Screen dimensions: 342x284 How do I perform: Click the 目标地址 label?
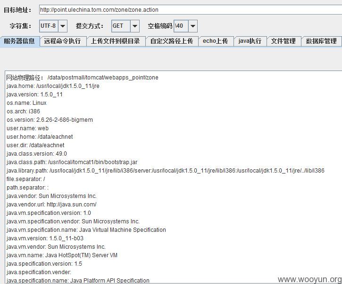click(x=17, y=10)
